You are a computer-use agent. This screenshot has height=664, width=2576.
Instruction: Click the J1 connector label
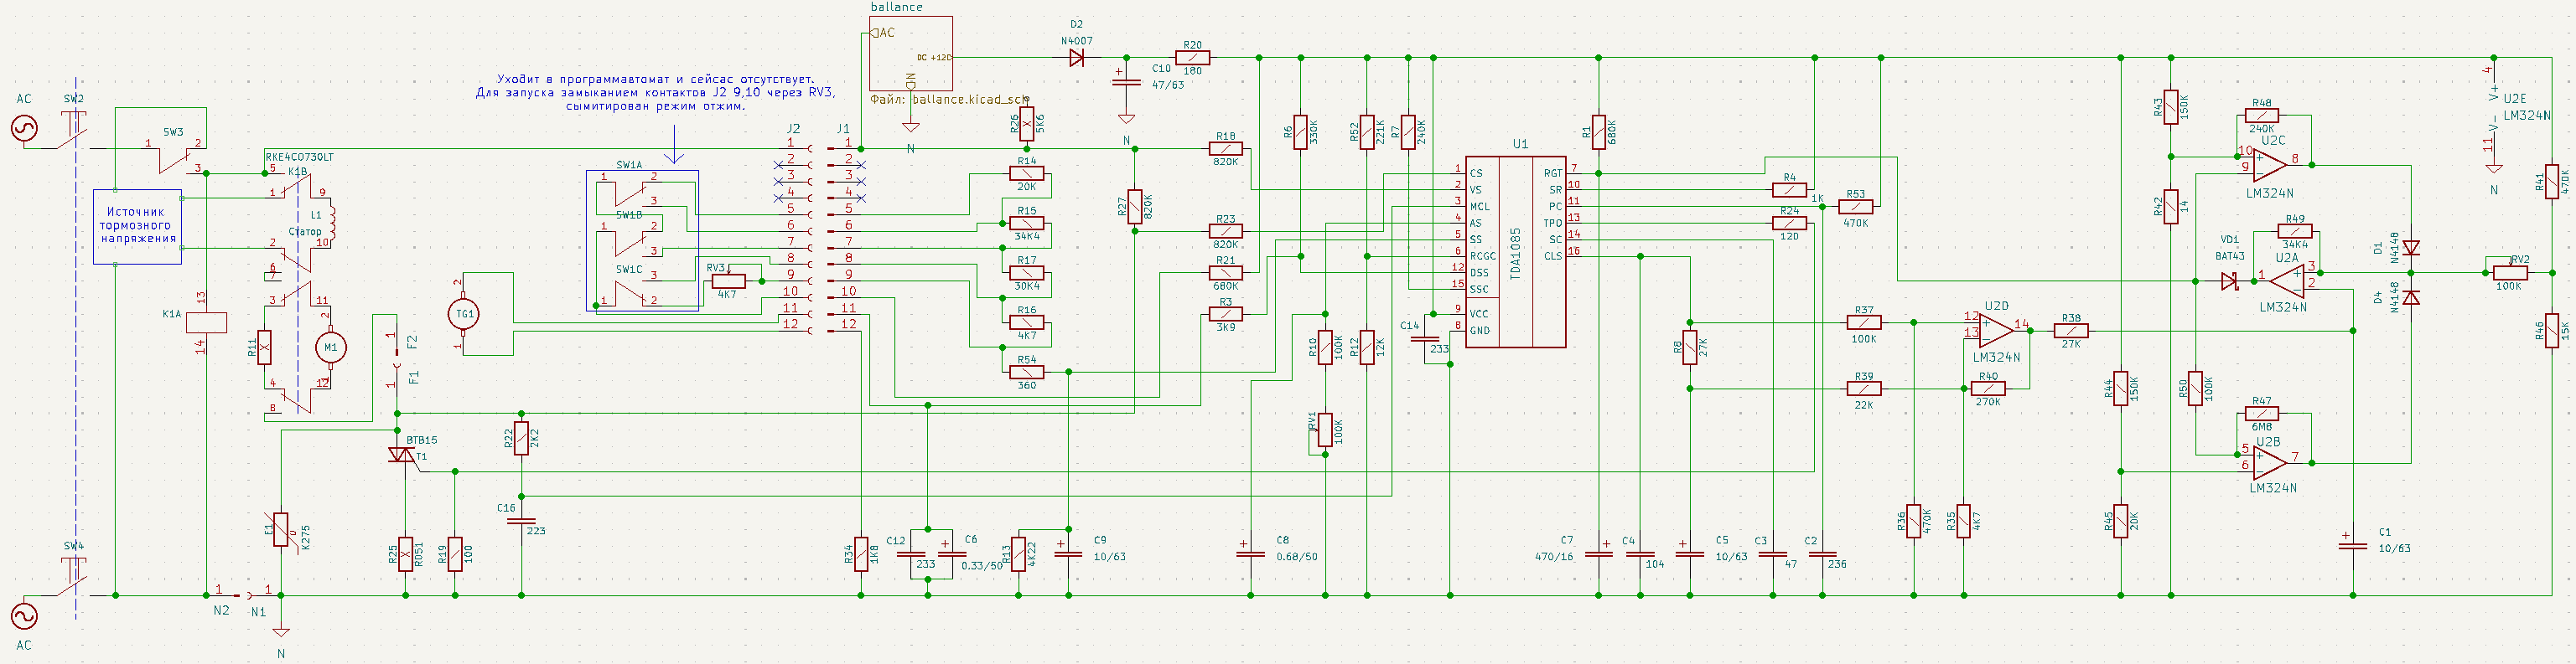tap(843, 129)
